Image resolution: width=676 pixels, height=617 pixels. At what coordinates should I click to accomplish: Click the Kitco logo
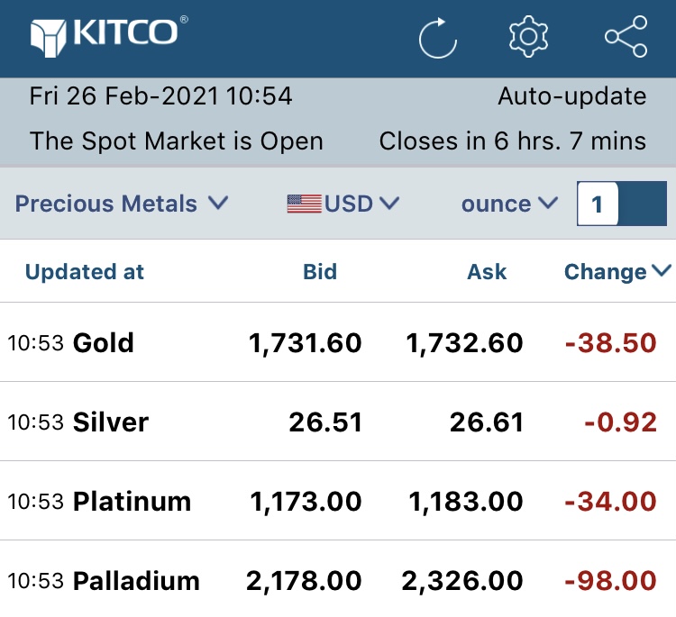[109, 37]
